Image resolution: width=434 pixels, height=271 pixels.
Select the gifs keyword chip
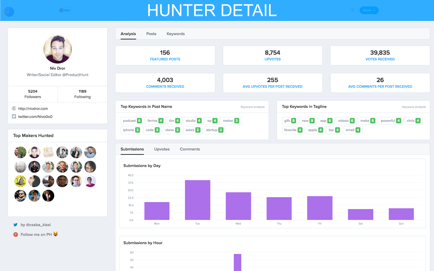[x=290, y=121]
